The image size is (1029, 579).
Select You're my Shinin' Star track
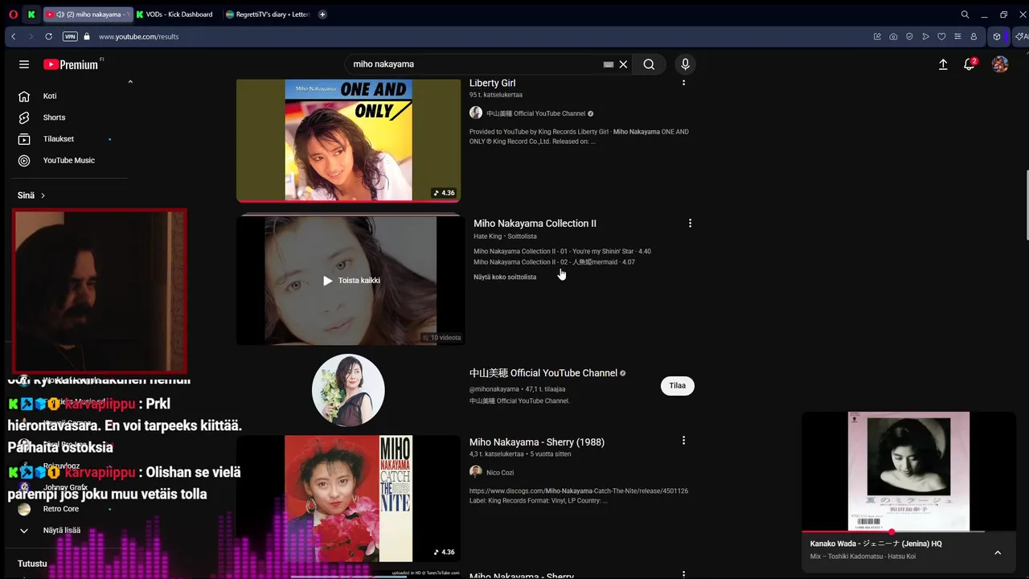point(562,252)
